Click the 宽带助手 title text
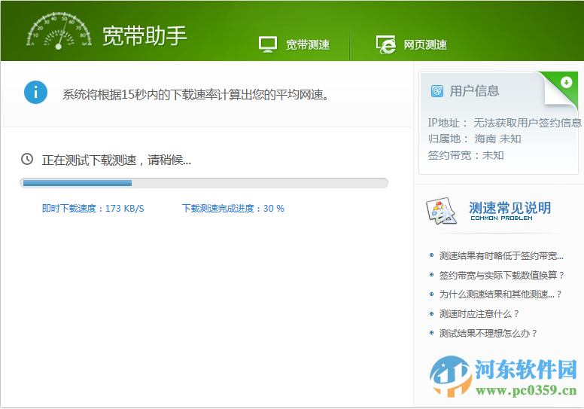 144,36
